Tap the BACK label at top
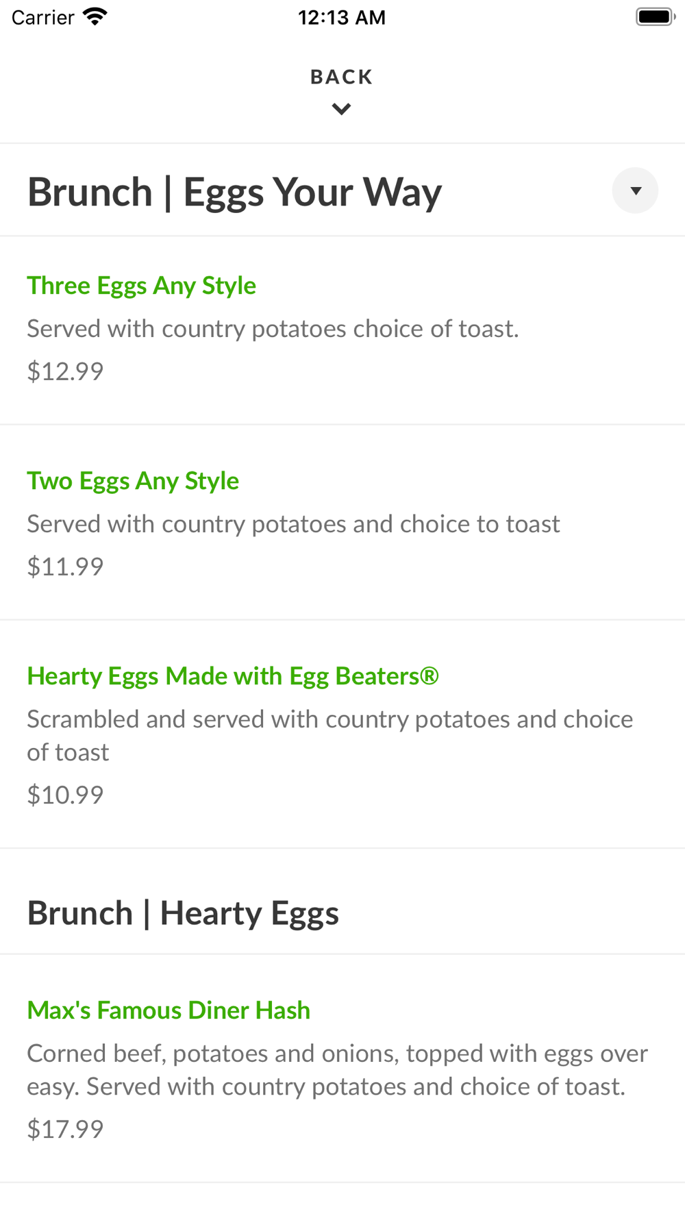Screen dimensions: 685x1218 [x=341, y=77]
